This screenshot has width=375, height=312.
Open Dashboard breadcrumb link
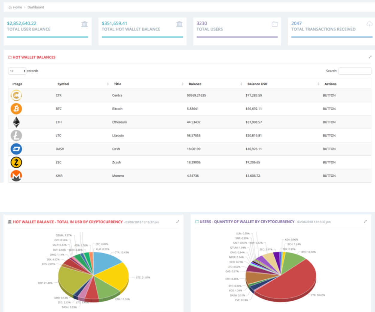point(36,7)
